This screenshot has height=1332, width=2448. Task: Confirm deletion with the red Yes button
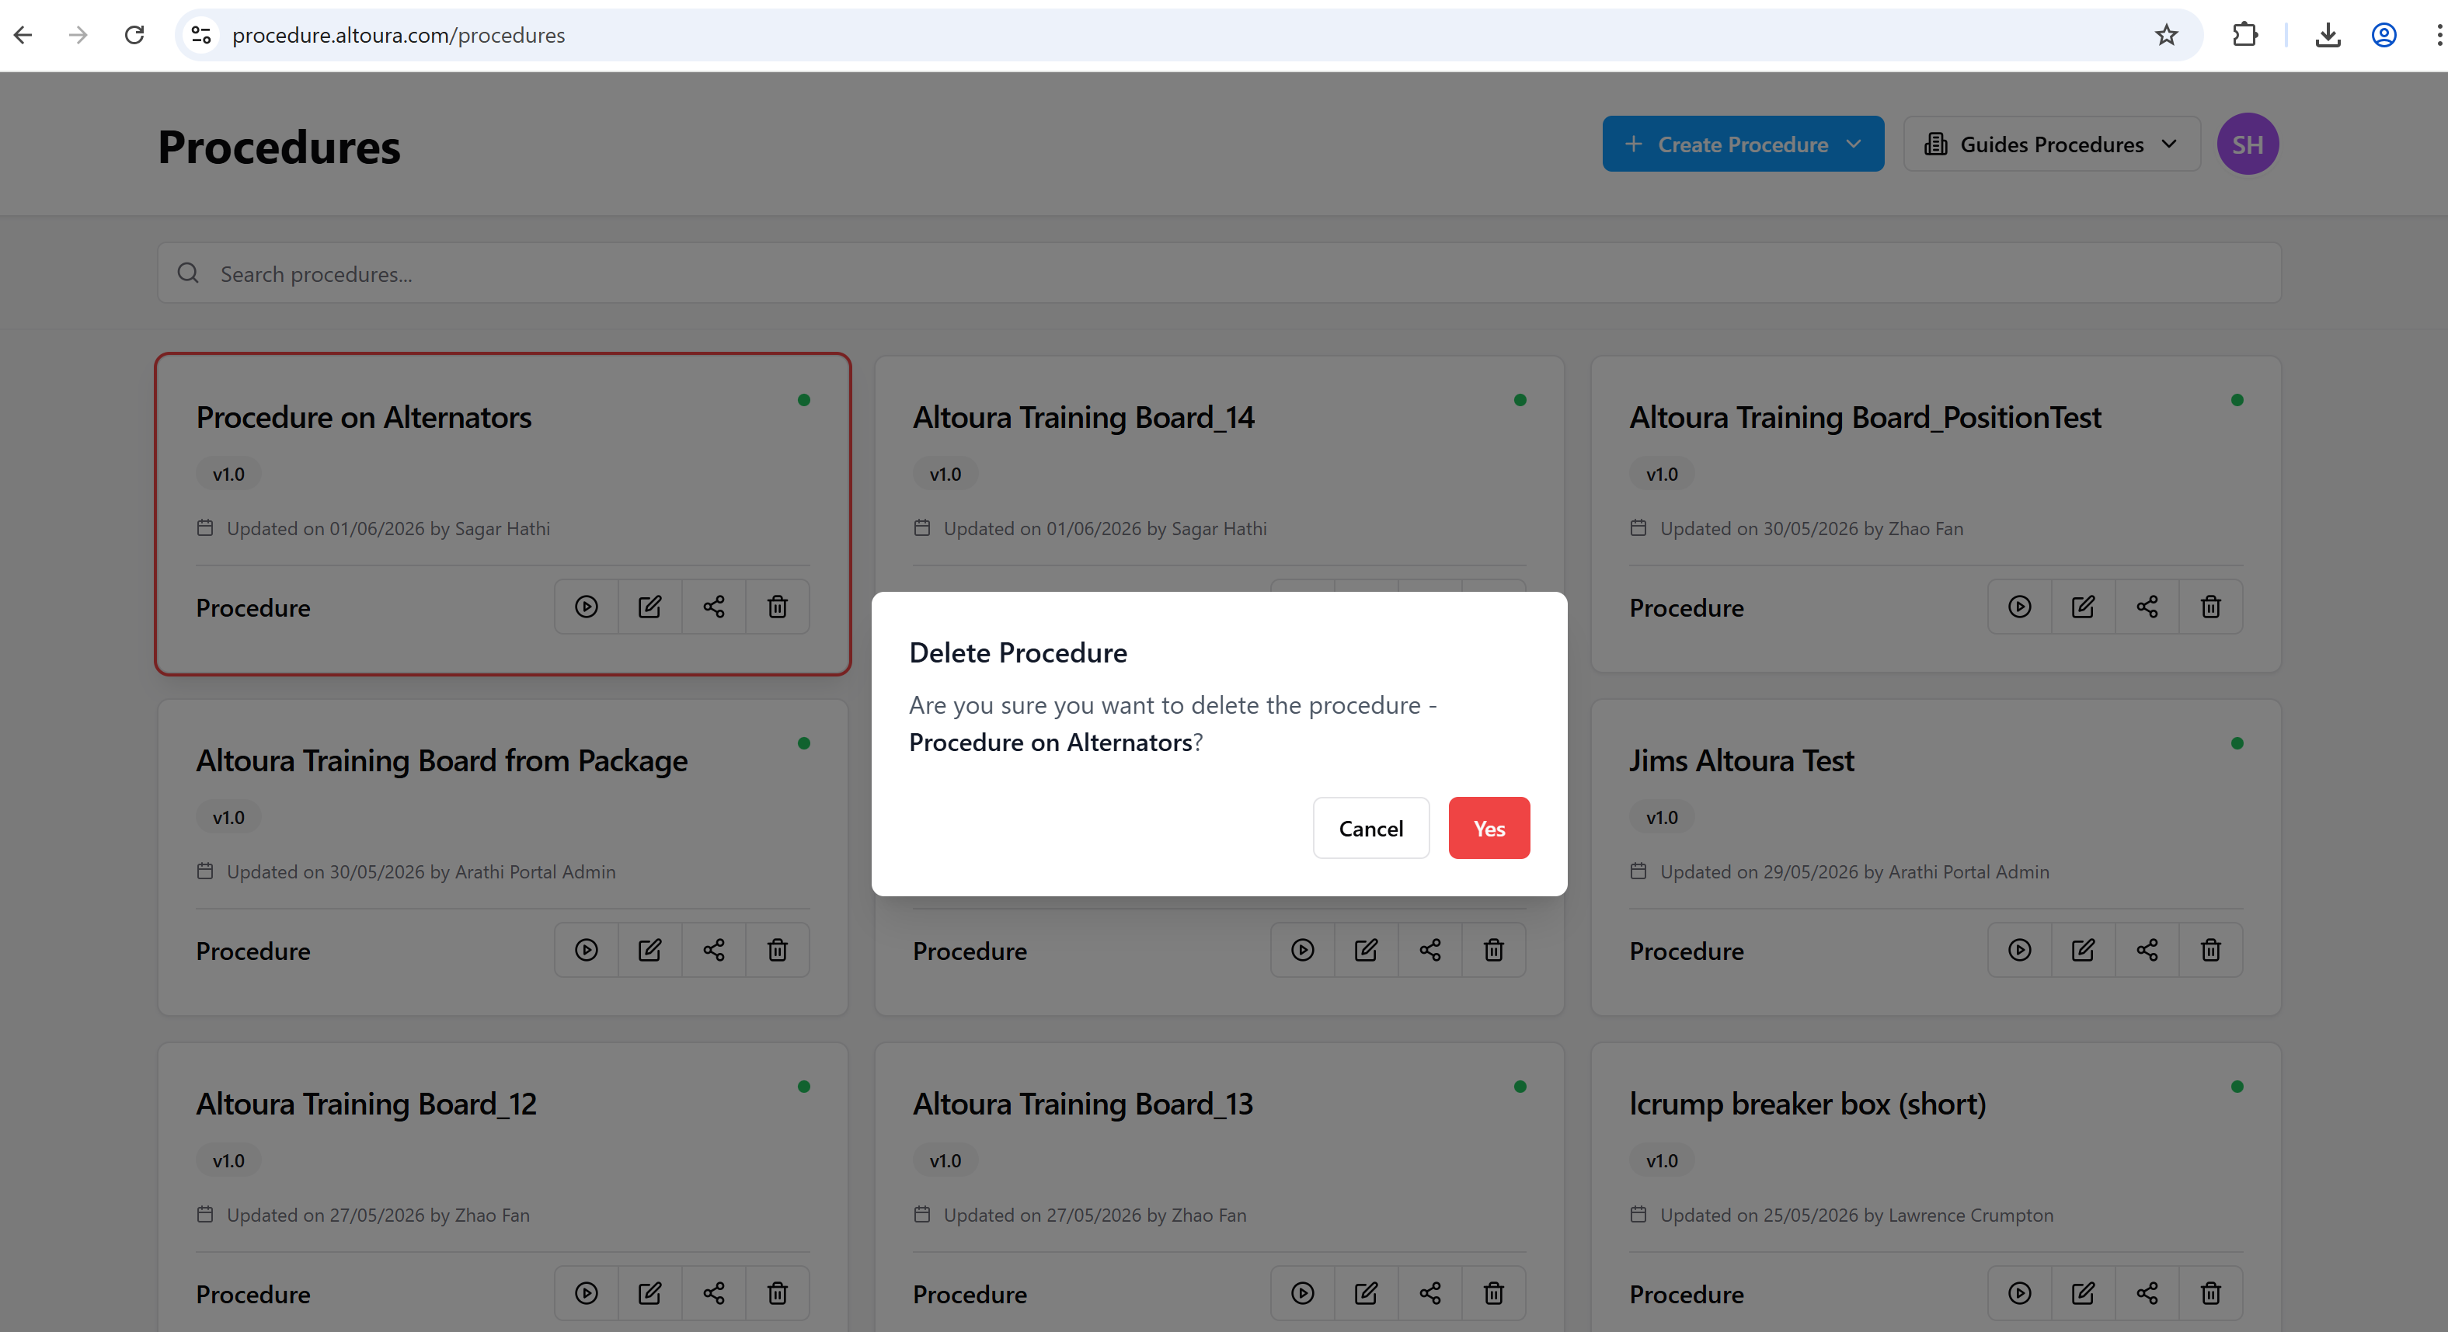point(1489,829)
